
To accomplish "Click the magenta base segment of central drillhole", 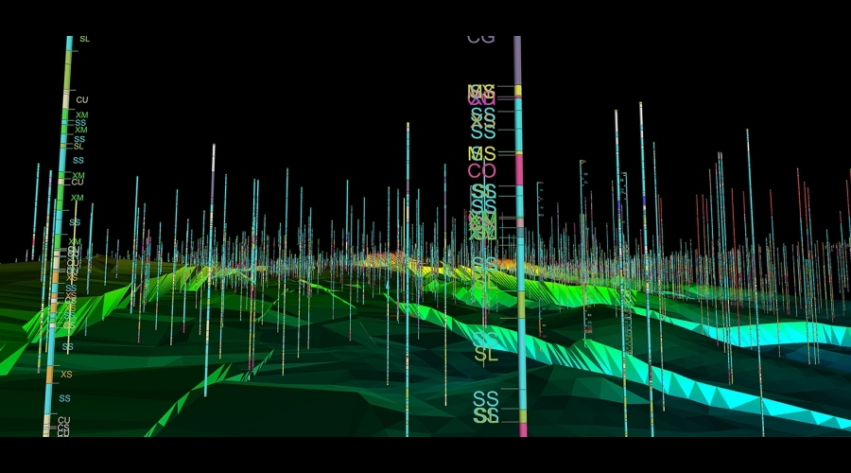I will (x=522, y=429).
